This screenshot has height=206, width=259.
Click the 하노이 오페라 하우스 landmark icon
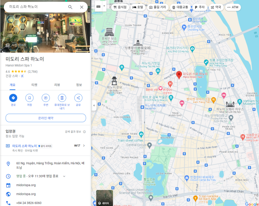coord(230,104)
